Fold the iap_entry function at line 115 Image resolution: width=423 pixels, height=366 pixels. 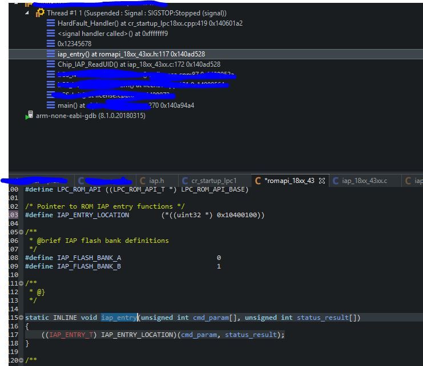point(21,318)
